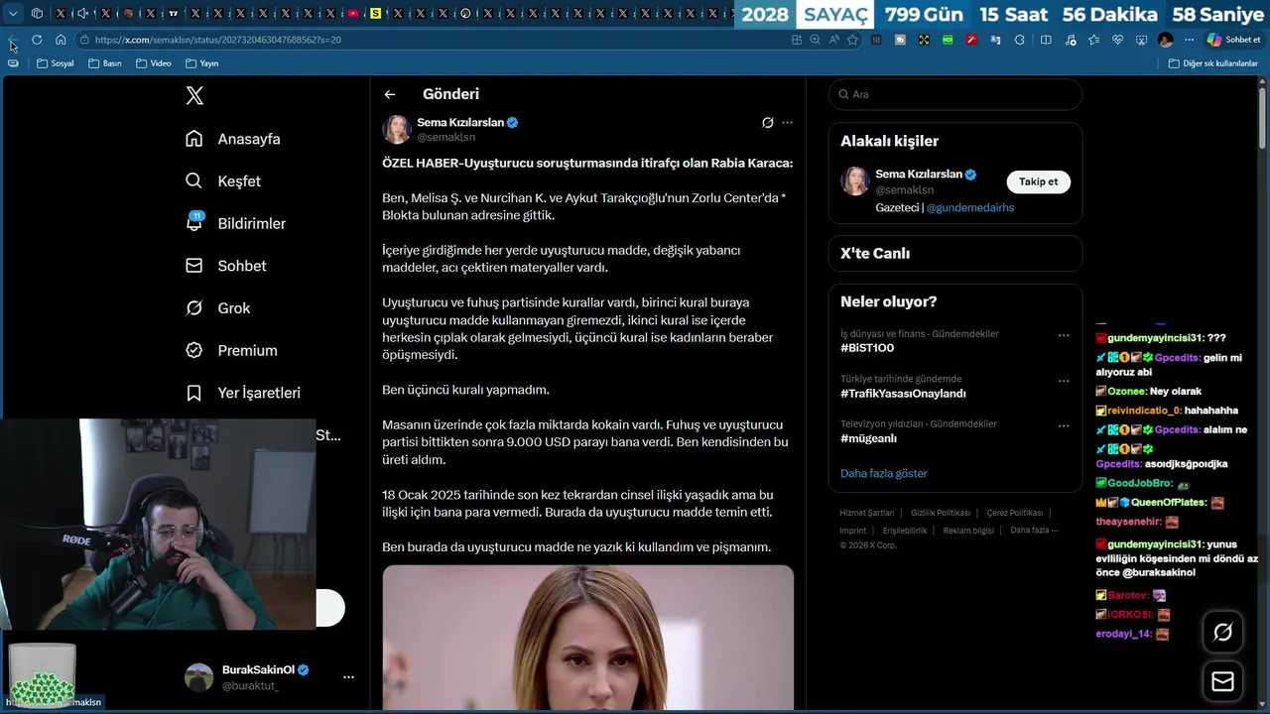The width and height of the screenshot is (1270, 714).
Task: Open the workspaces icon in the tab strip
Action: pos(37,14)
